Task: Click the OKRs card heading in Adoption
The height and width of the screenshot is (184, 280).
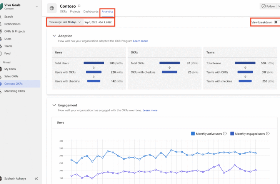Action: (x=134, y=52)
